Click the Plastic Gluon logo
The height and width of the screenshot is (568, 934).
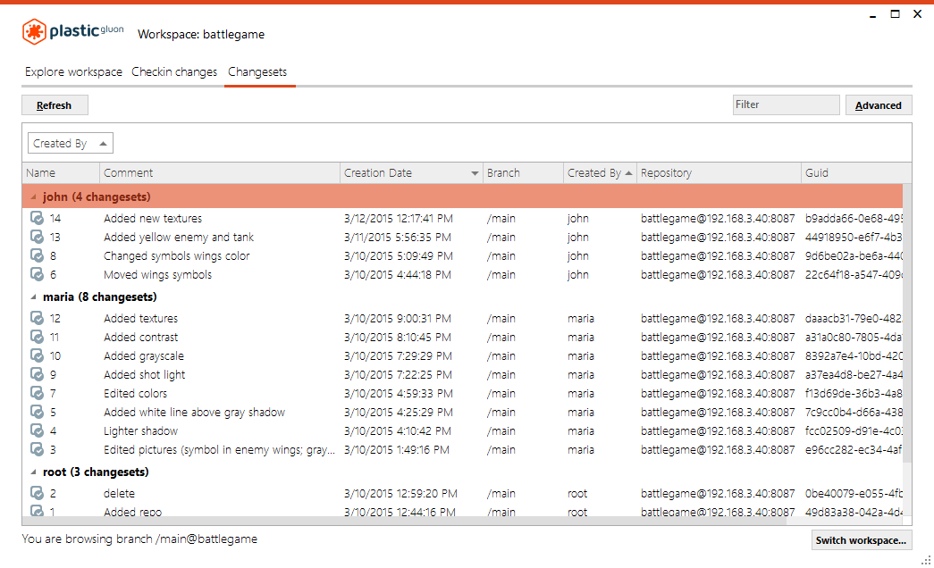coord(72,31)
